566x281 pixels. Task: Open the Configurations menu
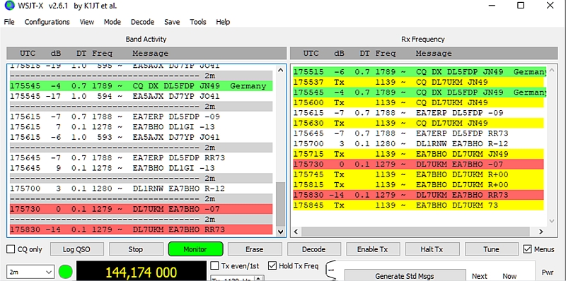[x=47, y=22]
